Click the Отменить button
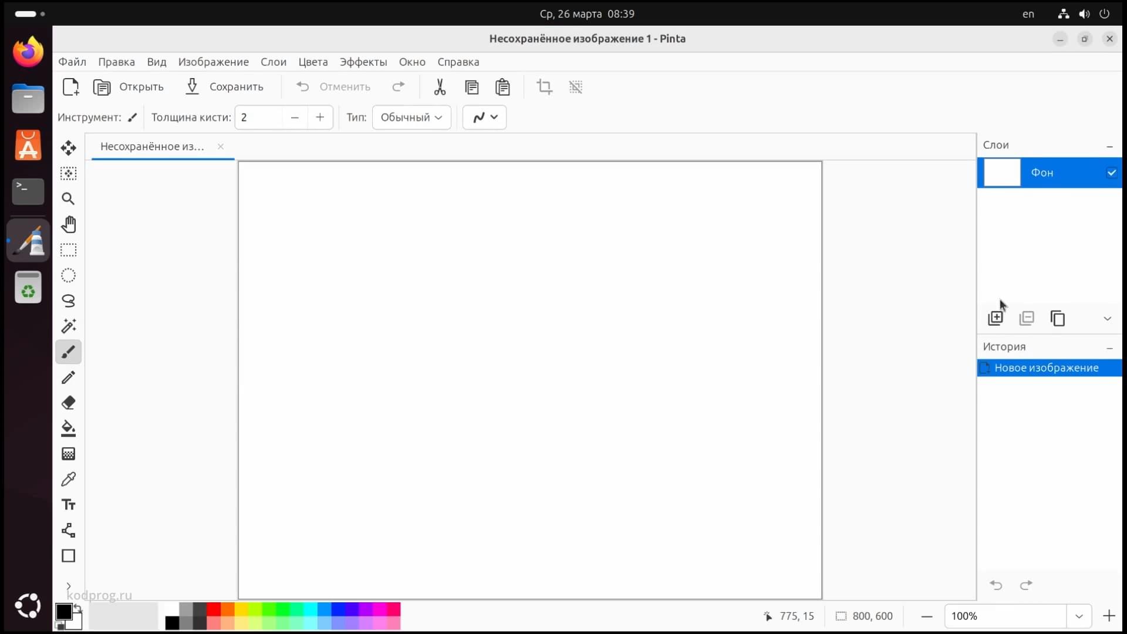This screenshot has width=1127, height=634. (333, 87)
